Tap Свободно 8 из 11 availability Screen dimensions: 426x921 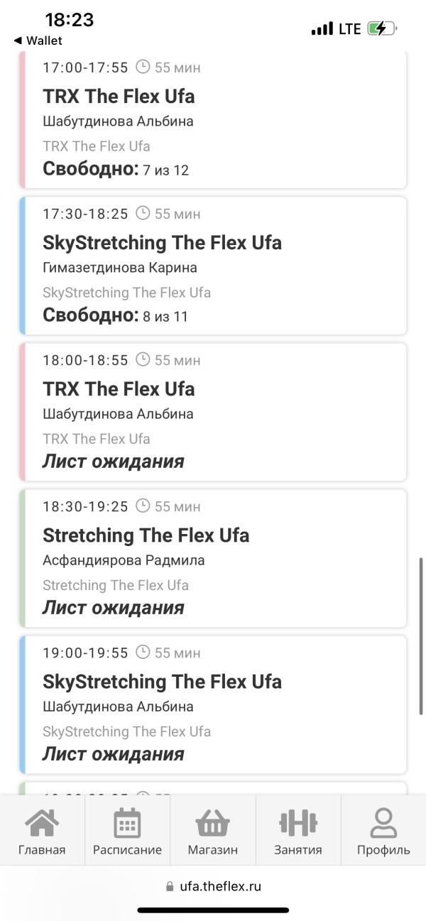(115, 315)
